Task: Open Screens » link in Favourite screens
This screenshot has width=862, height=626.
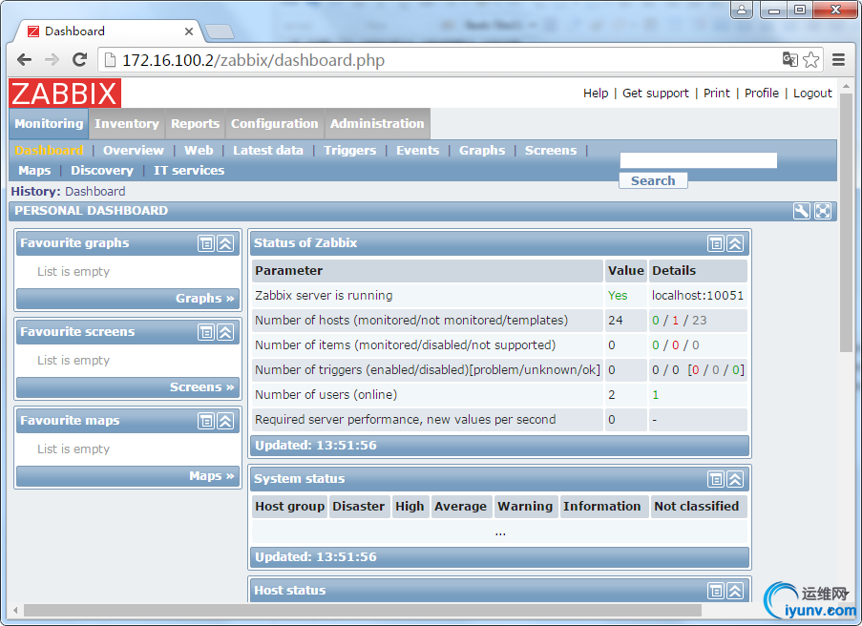Action: tap(202, 387)
